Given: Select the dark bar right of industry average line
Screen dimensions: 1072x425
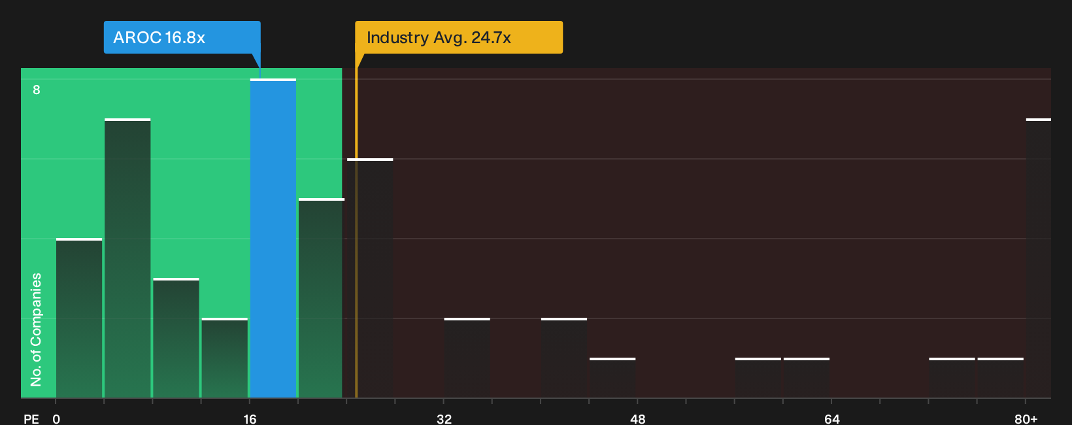Looking at the screenshot, I should 370,278.
